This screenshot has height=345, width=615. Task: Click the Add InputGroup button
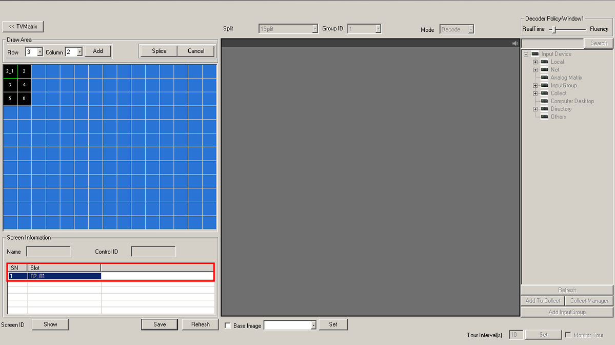(x=567, y=312)
